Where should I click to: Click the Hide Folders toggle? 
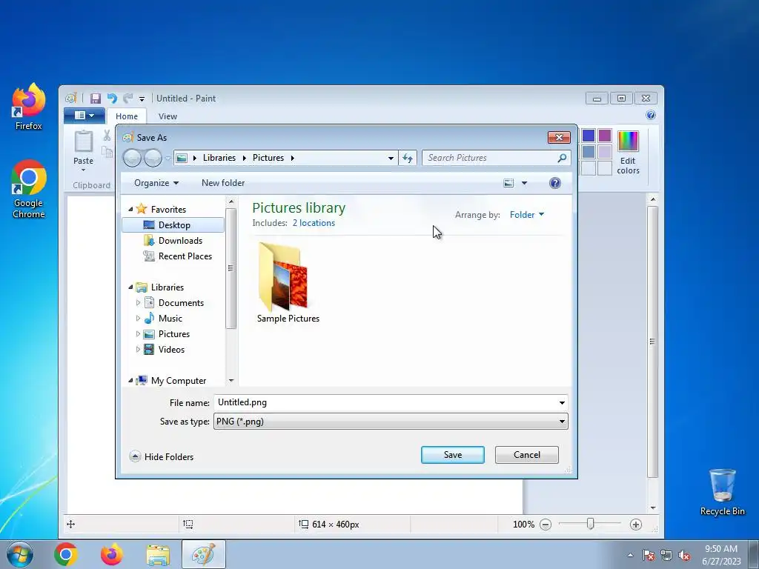click(162, 456)
